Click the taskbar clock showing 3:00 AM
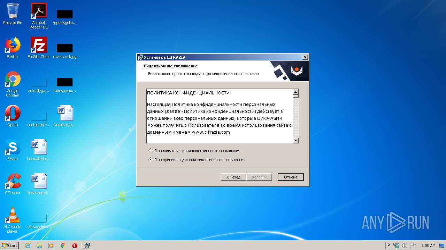Viewport: 446px width, 250px height. point(428,245)
